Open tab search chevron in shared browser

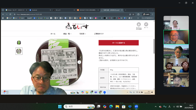coord(3,10)
